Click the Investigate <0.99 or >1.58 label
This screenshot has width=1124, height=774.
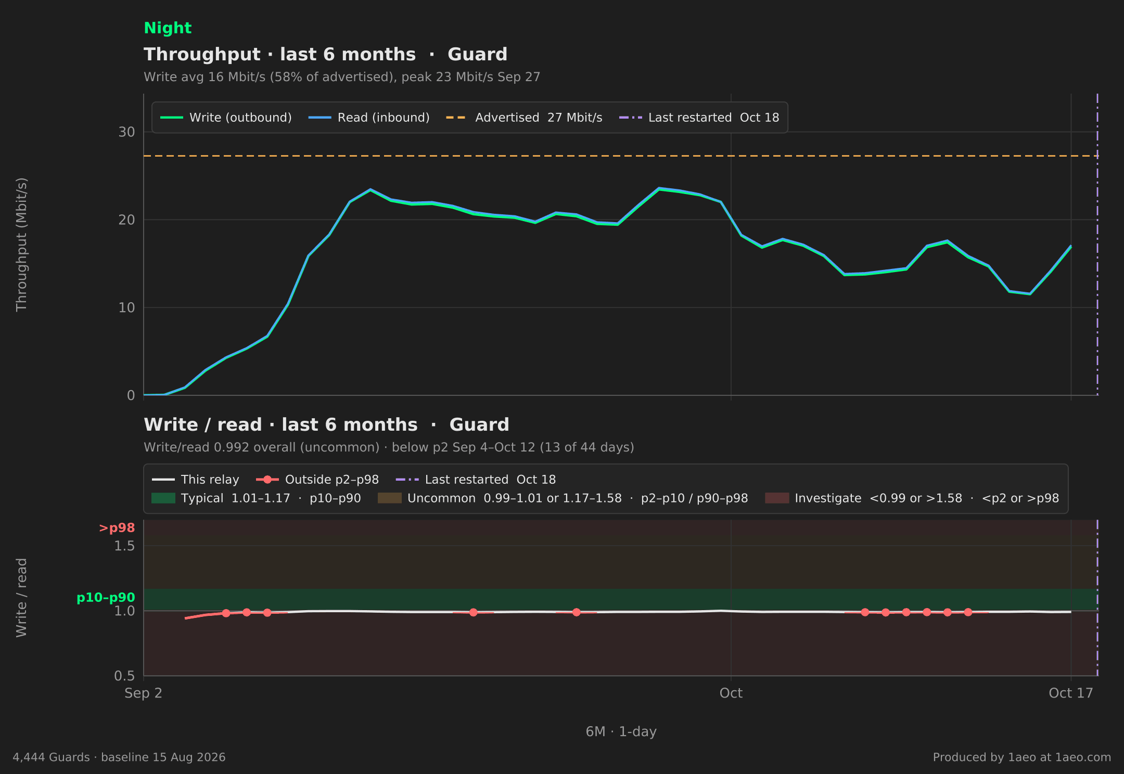[x=927, y=498]
